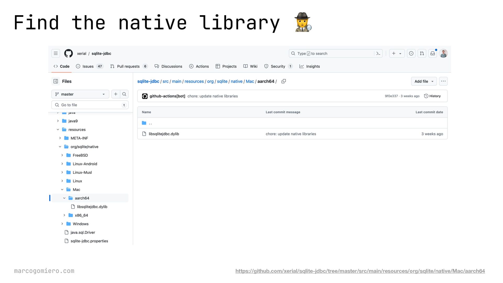Follow the GitHub URL at slide bottom

click(x=360, y=271)
